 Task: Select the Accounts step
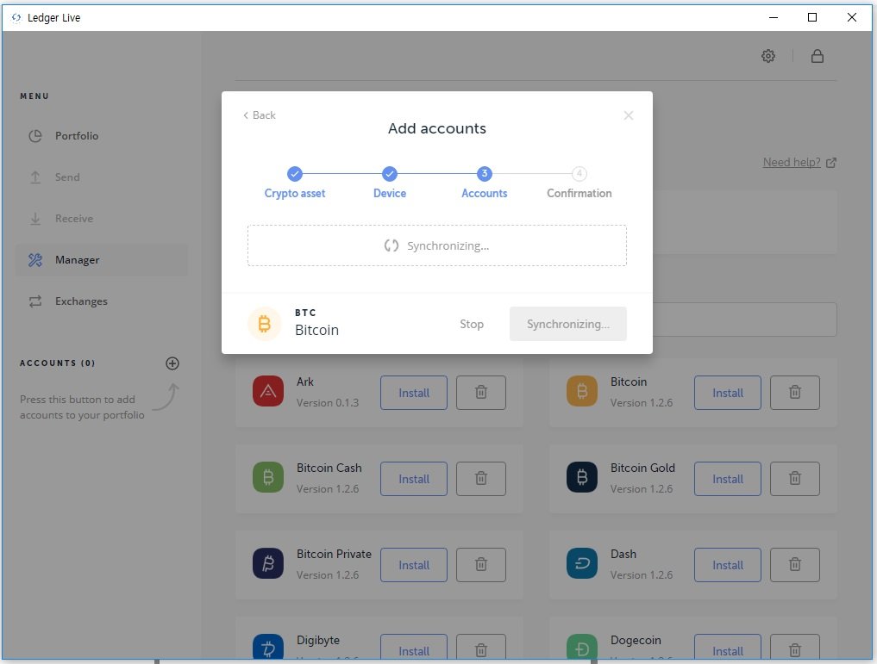click(x=485, y=183)
